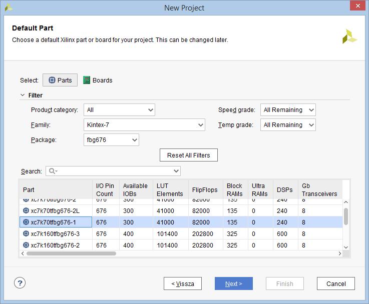The height and width of the screenshot is (304, 369).
Task: Sort by I/O Pin Count column
Action: (x=106, y=189)
